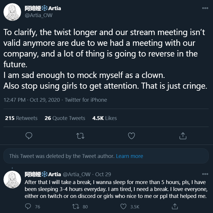Share the main tweet
The image size is (213, 213).
[x=183, y=135]
